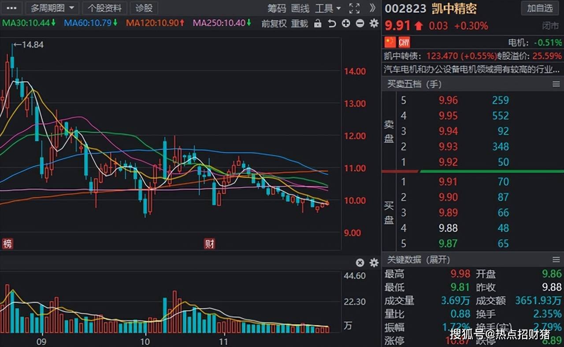Open chart settings gear in top toolbar
Image resolution: width=564 pixels, height=347 pixels.
[x=374, y=24]
